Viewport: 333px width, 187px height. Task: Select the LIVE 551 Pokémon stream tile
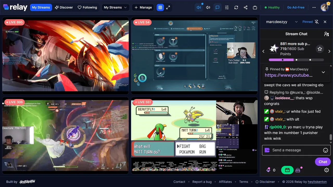pyautogui.click(x=194, y=136)
